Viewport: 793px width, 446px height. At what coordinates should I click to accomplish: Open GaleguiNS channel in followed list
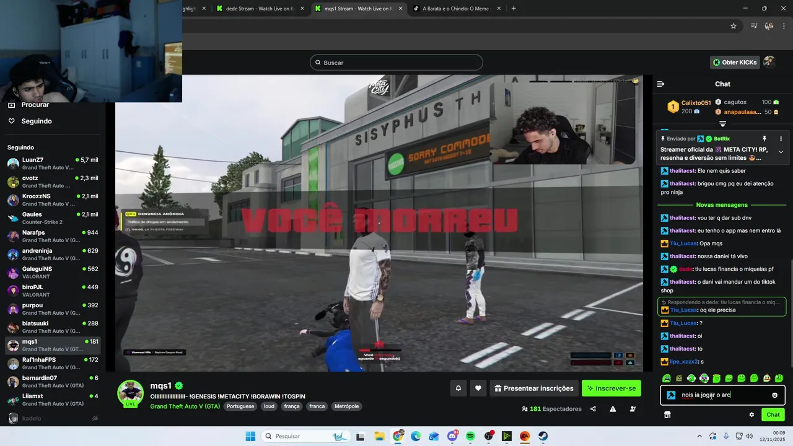click(53, 273)
